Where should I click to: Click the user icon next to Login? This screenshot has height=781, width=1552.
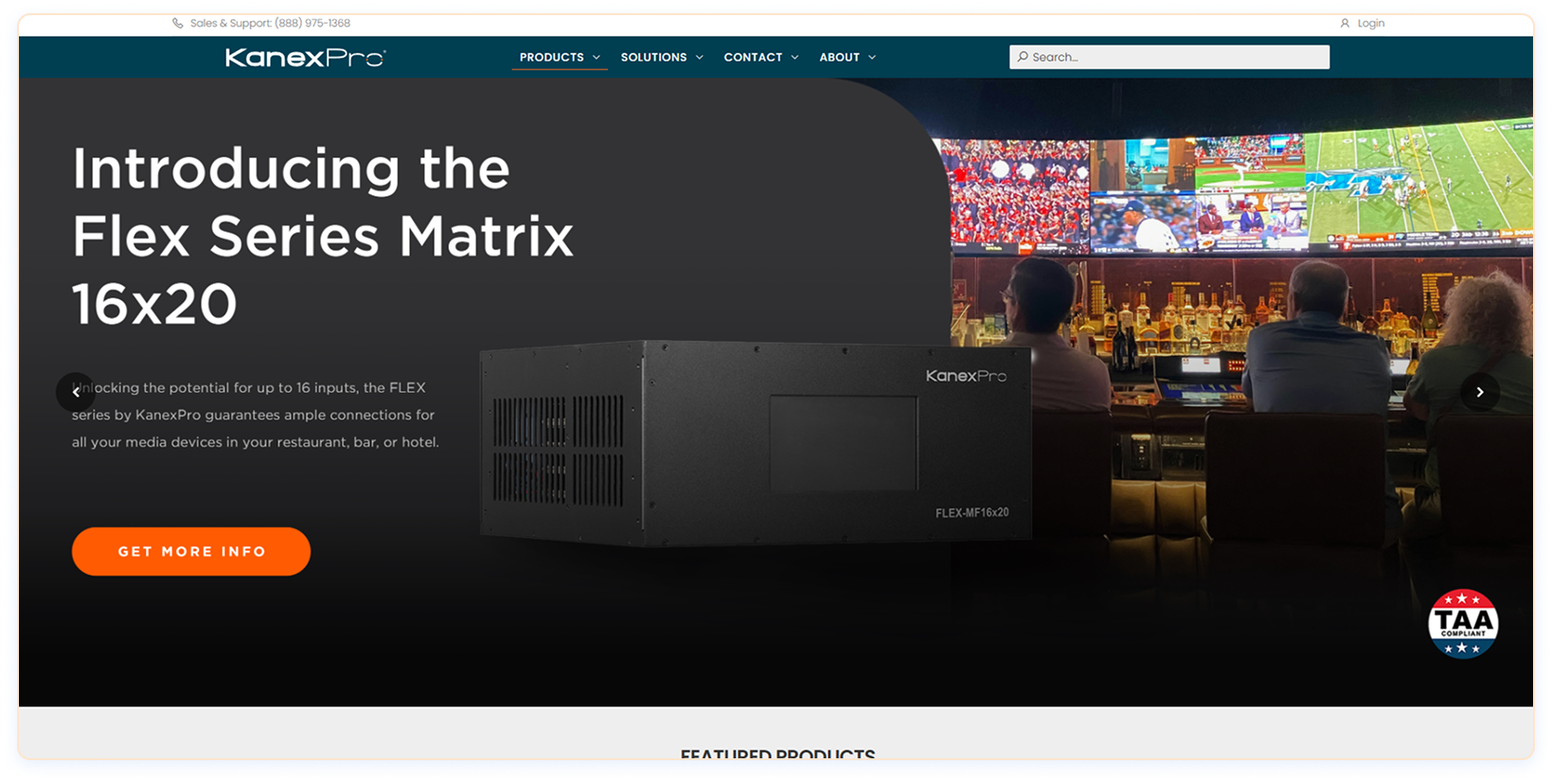pyautogui.click(x=1345, y=24)
